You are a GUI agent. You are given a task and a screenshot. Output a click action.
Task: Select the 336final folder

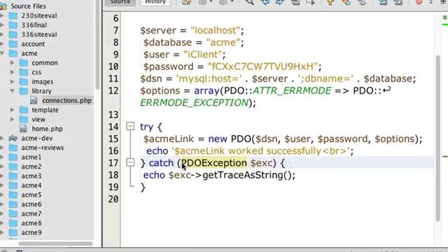click(34, 25)
